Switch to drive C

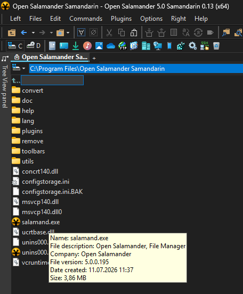coord(15,46)
